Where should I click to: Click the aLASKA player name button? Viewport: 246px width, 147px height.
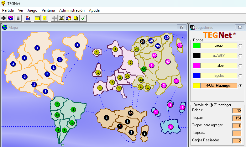pos(219,55)
